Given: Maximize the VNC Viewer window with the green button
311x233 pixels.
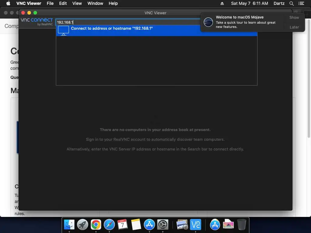Looking at the screenshot, I should tap(35, 13).
